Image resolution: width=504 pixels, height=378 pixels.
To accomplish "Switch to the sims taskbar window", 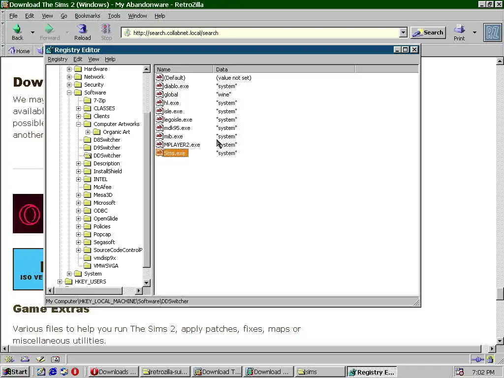I will [320, 372].
